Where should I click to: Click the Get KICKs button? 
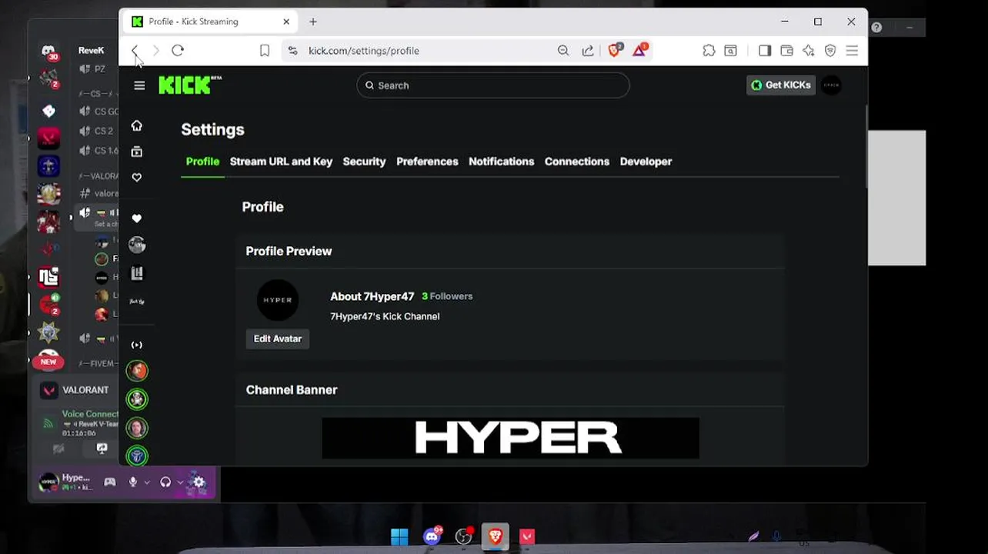tap(780, 85)
